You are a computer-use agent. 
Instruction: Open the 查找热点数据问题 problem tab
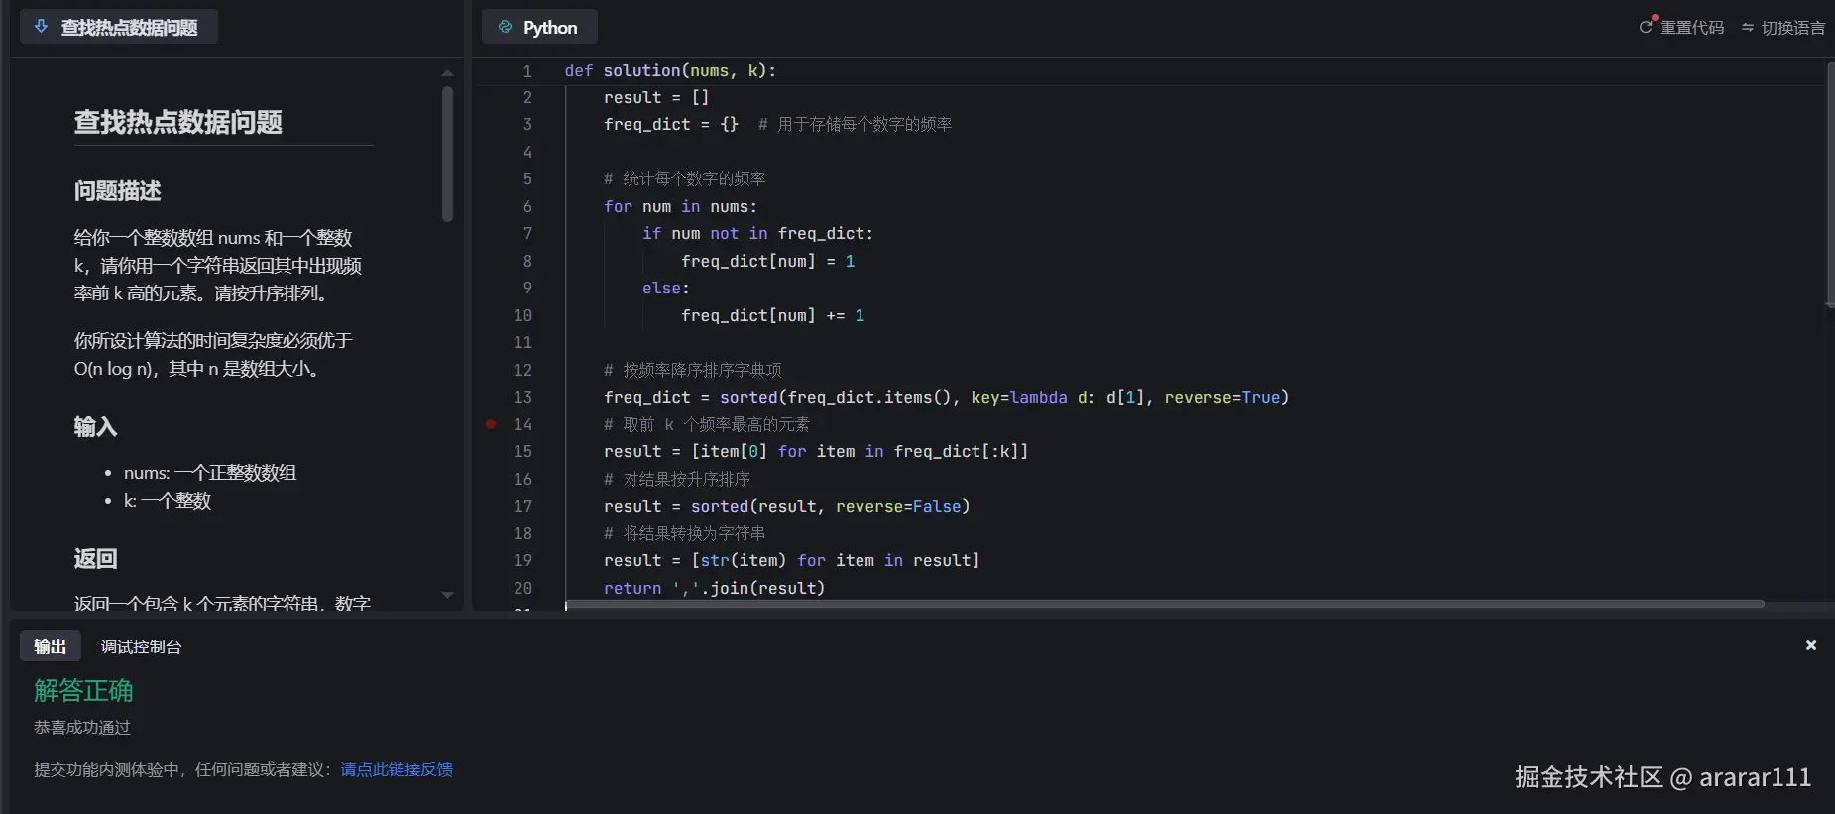click(119, 27)
